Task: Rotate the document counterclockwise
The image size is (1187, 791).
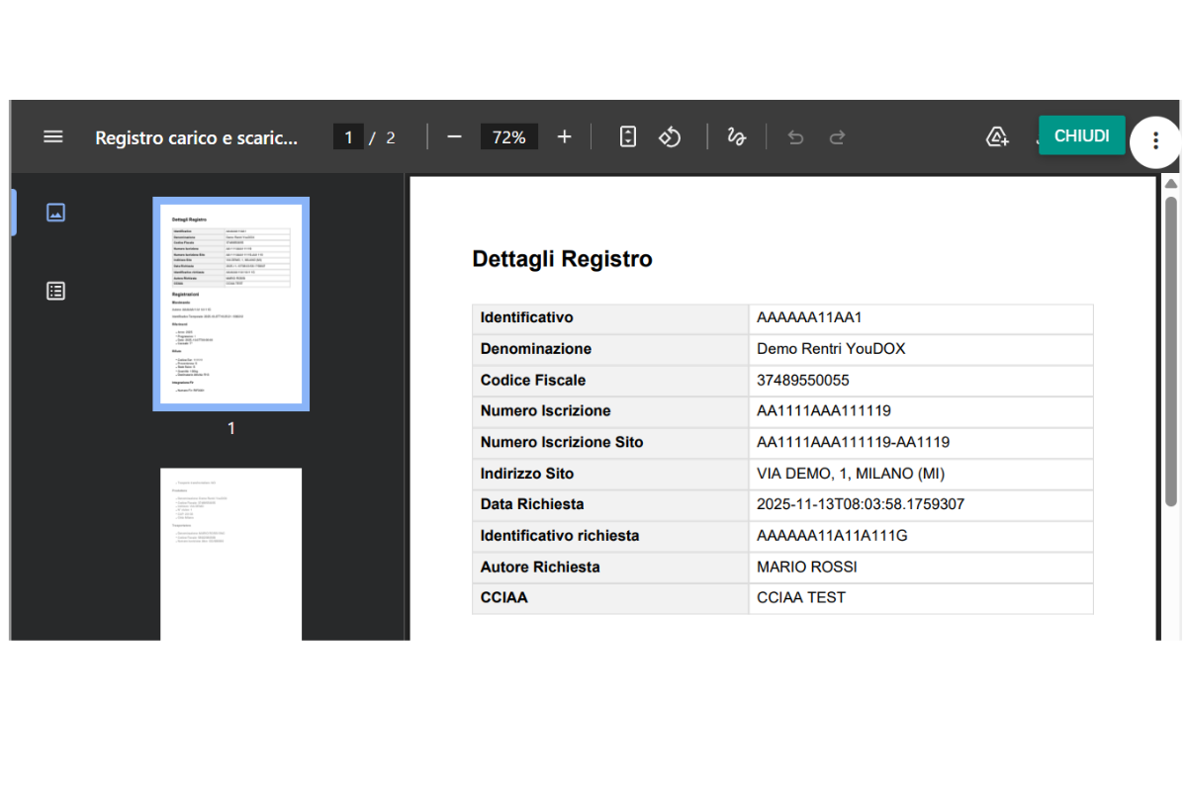Action: 671,137
